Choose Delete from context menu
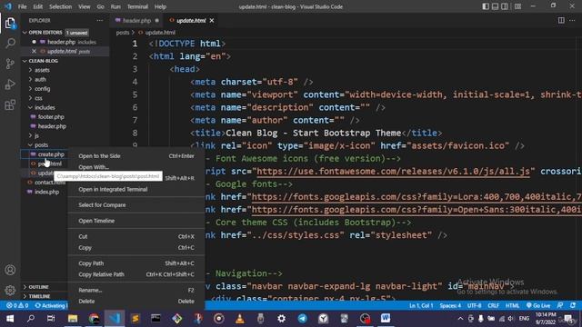582x327 pixels. pos(135,302)
